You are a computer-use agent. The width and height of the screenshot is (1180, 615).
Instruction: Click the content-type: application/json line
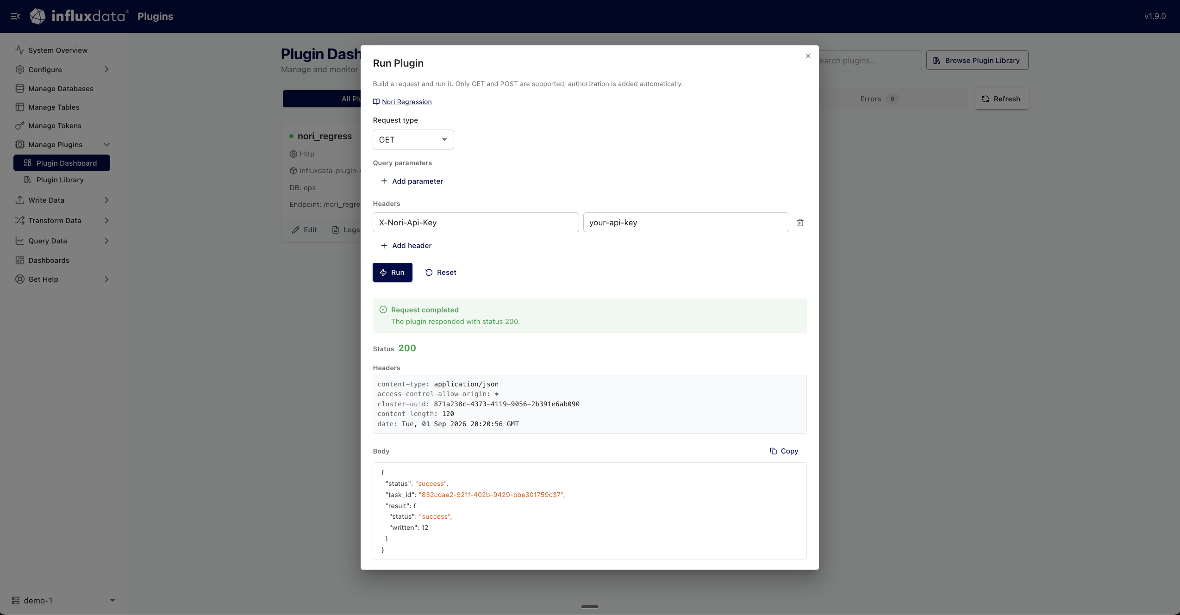point(438,384)
